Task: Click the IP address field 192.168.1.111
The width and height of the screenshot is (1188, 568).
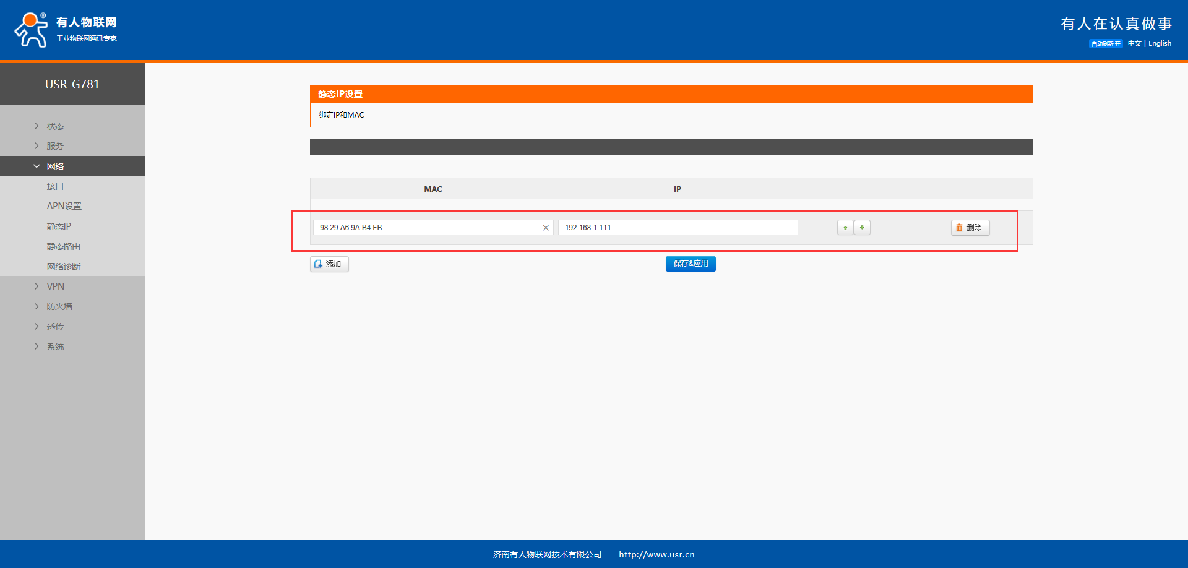Action: point(678,228)
